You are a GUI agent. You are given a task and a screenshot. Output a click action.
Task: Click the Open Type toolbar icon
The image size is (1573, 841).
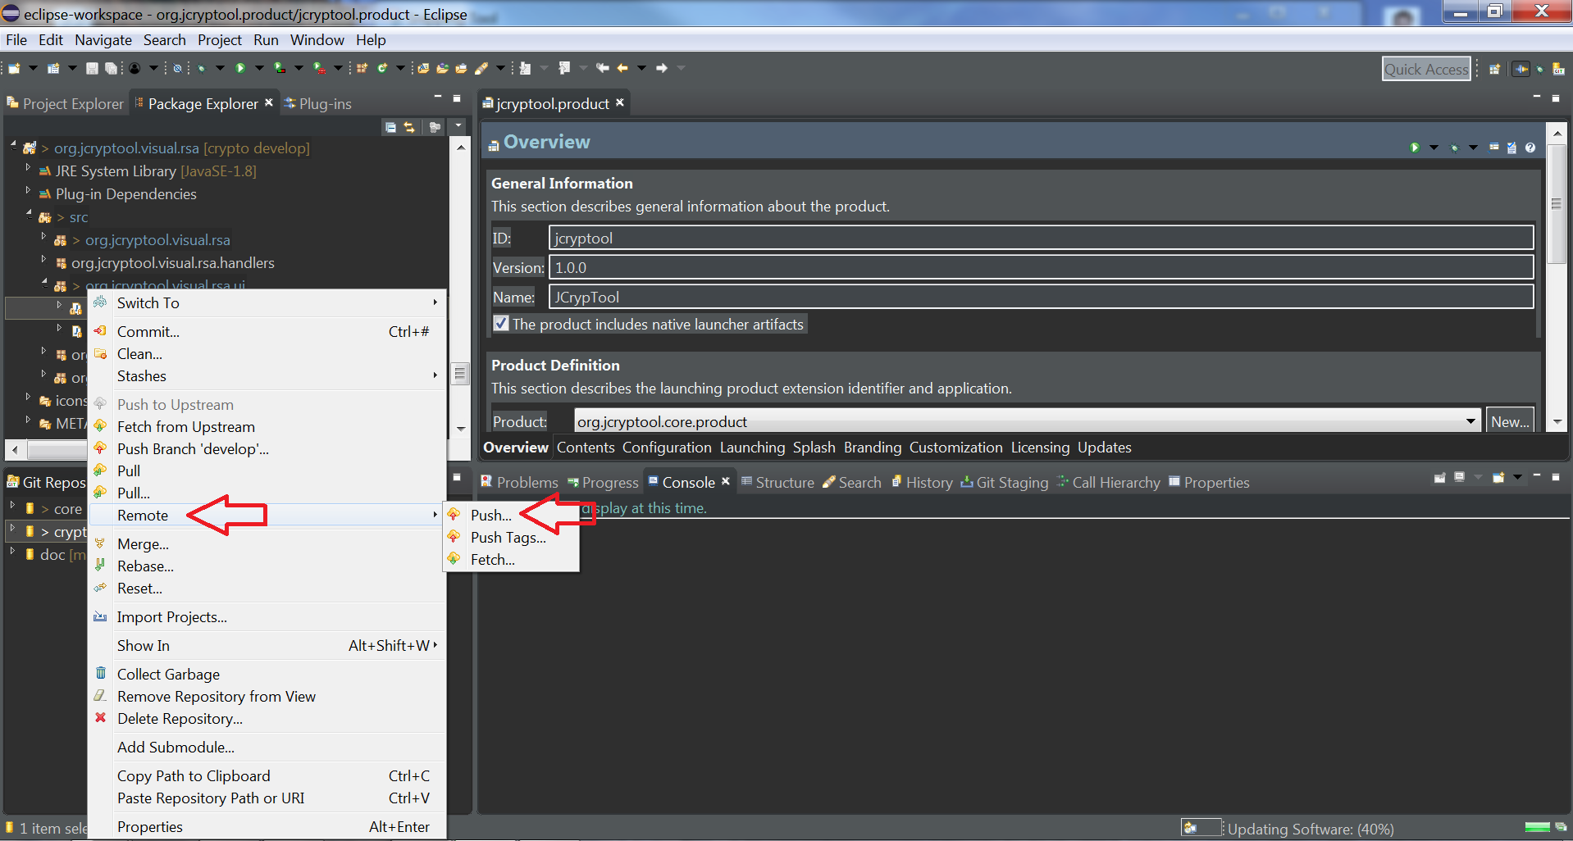(443, 68)
